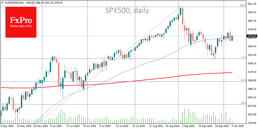Click the 4 May 2020 date label
The image size is (258, 129).
(7, 126)
